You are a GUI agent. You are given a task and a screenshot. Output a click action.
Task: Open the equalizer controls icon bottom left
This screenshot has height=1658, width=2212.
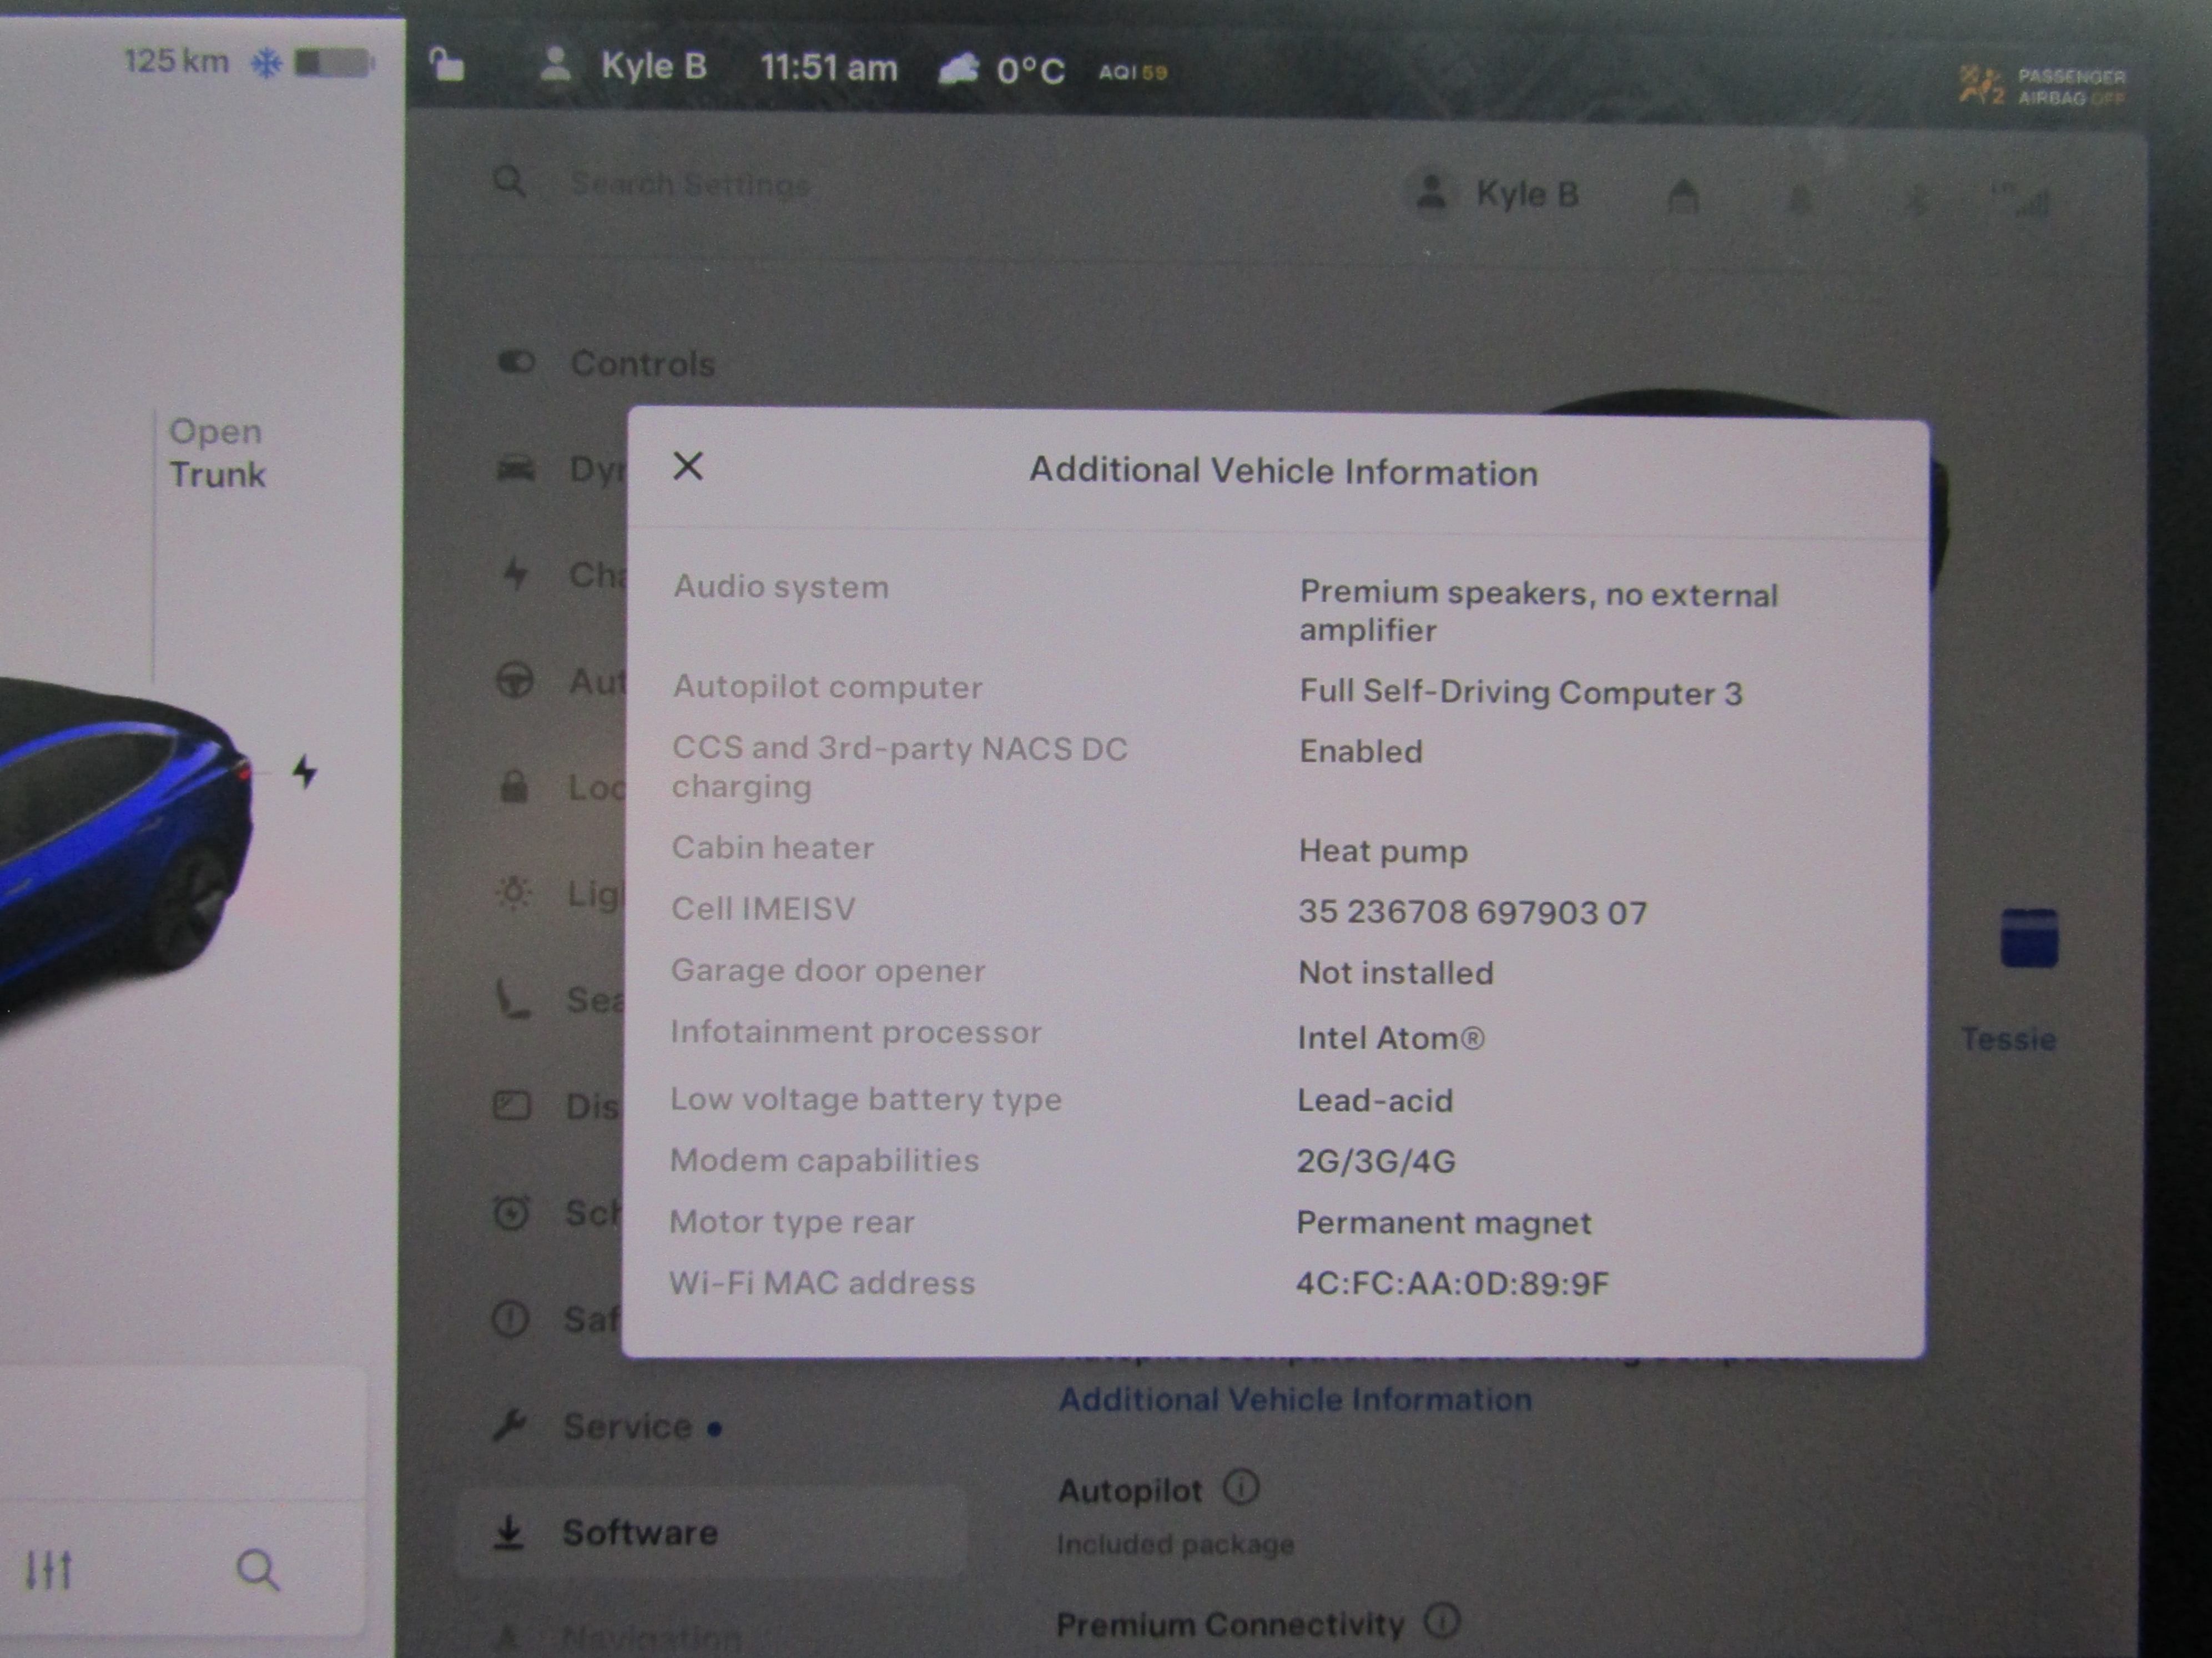pos(48,1569)
